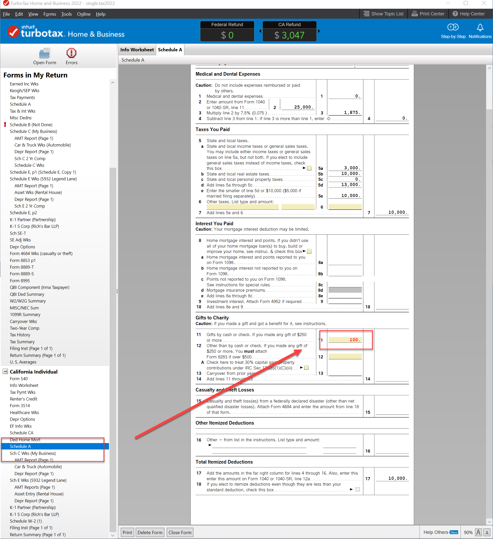Check the elect to itemize box on line 18
The width and height of the screenshot is (493, 539).
(358, 489)
